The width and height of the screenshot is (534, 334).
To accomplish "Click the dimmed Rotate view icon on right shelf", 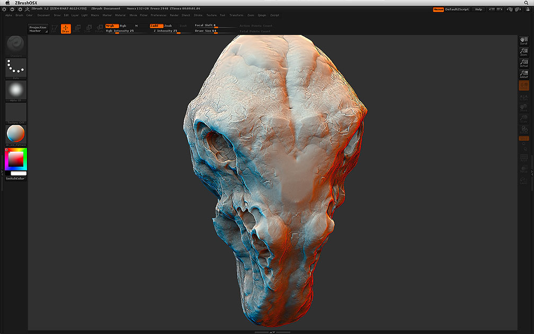I will (x=524, y=130).
